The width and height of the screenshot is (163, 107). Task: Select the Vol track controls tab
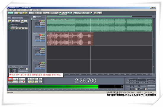coord(34,17)
